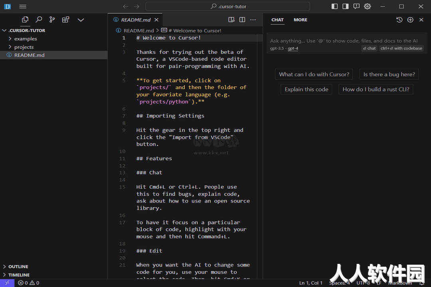Choose Explain this code suggestion
431x287 pixels.
pyautogui.click(x=306, y=89)
